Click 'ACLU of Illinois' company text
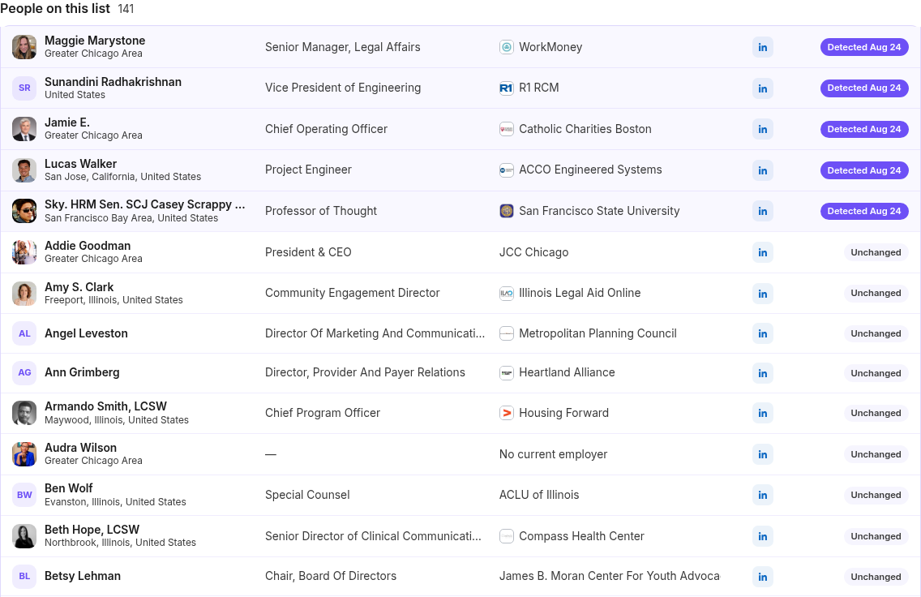The image size is (921, 597). (x=539, y=495)
